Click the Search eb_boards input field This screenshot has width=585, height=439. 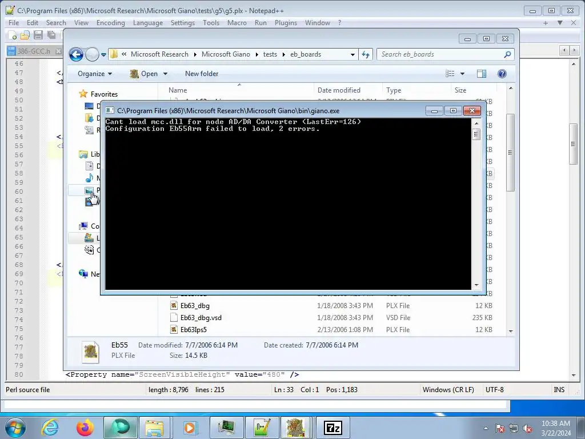tap(446, 54)
